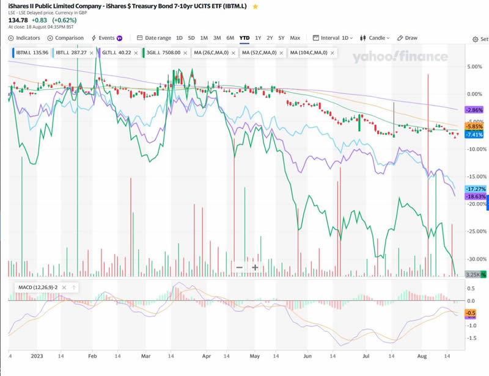Remove the 3GIL.L 7508.00 comparison

[185, 53]
